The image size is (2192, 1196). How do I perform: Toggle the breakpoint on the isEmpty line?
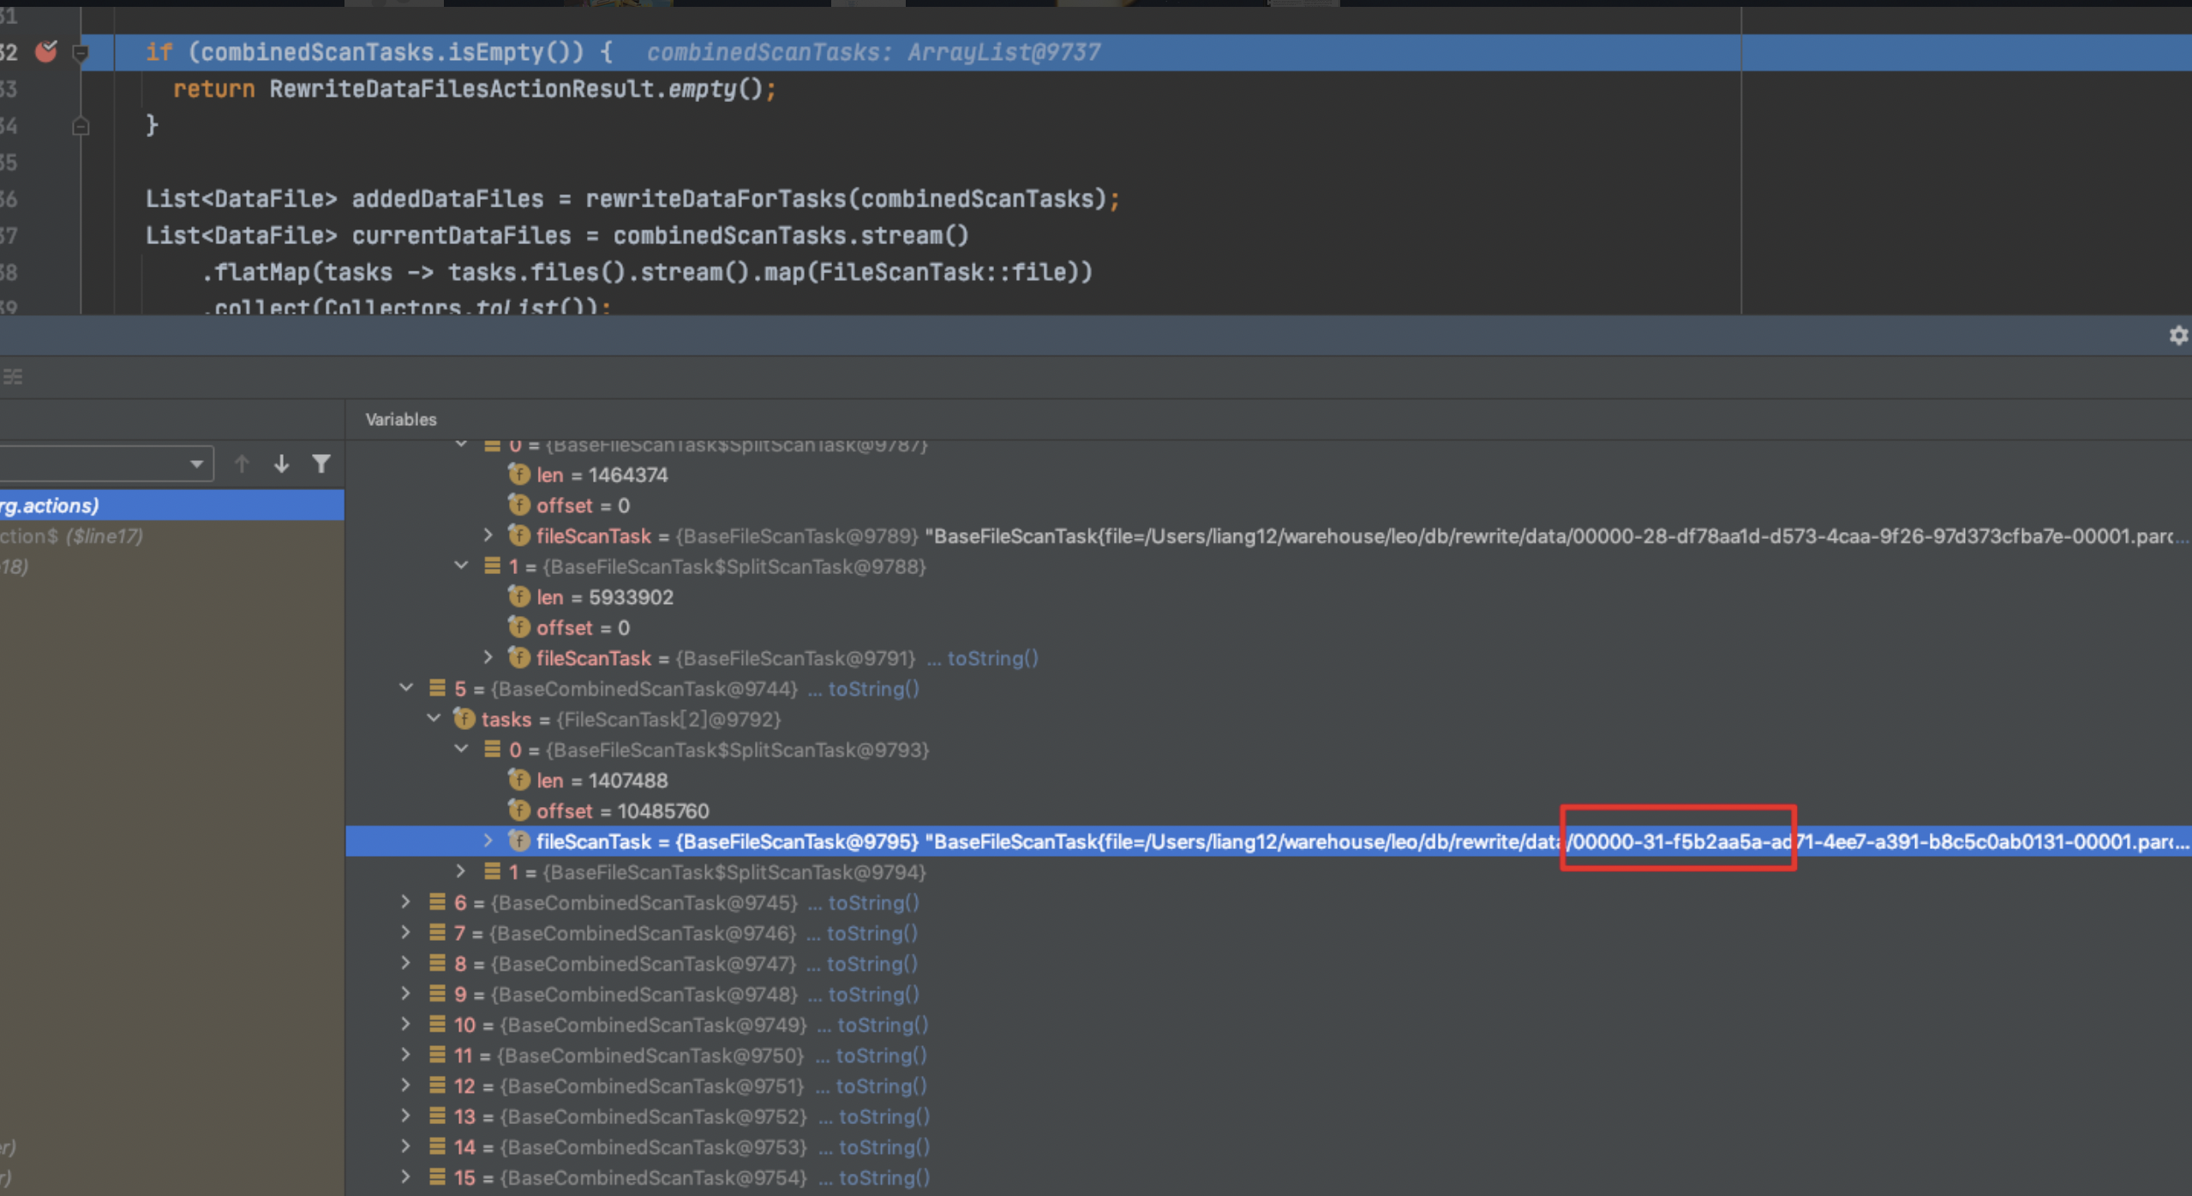[46, 52]
